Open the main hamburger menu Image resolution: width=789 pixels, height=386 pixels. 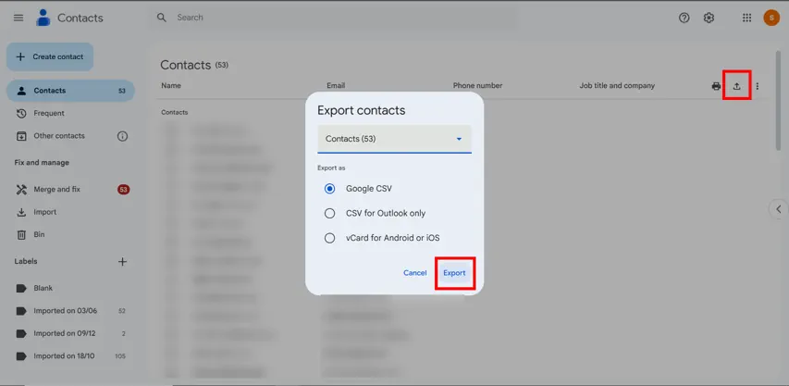pos(18,18)
